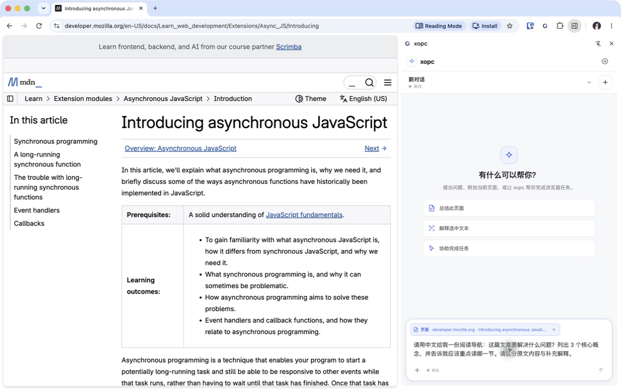The width and height of the screenshot is (621, 389).
Task: Open the JavaScript fundamentals link
Action: click(x=304, y=215)
